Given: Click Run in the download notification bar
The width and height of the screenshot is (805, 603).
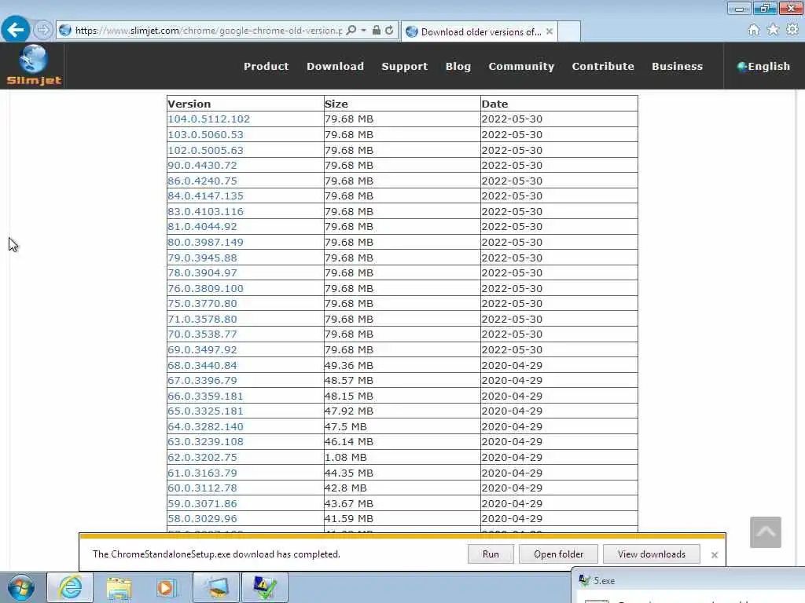Looking at the screenshot, I should [491, 554].
